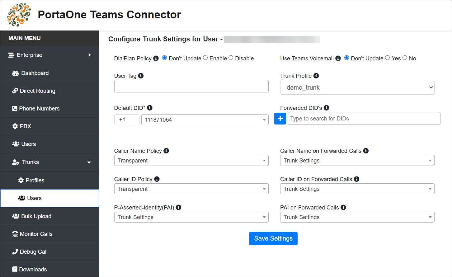Click the blue plus button for Forwarded DID's
Viewport: 452px width, 277px height.
(280, 119)
